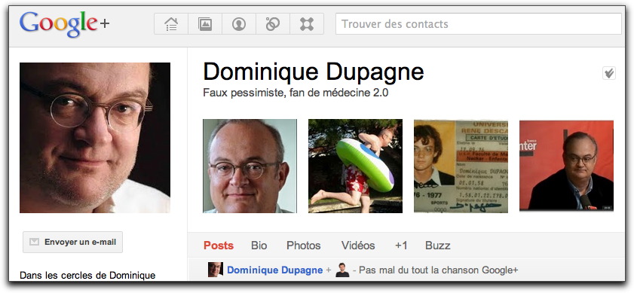Click the Google+ logo
Viewport: 634px width, 293px height.
[x=64, y=24]
